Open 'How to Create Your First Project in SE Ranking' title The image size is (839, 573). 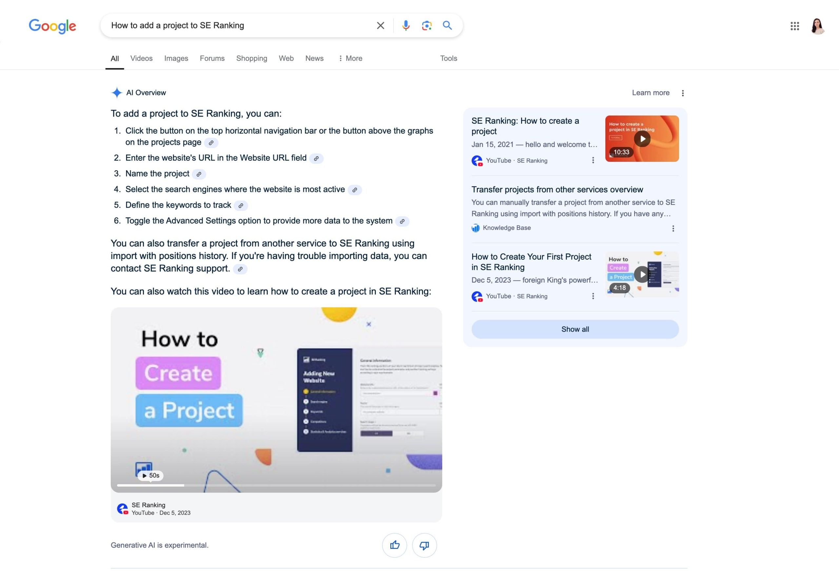click(x=531, y=262)
